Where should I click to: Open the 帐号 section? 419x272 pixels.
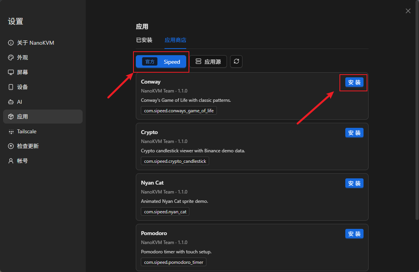[43, 161]
